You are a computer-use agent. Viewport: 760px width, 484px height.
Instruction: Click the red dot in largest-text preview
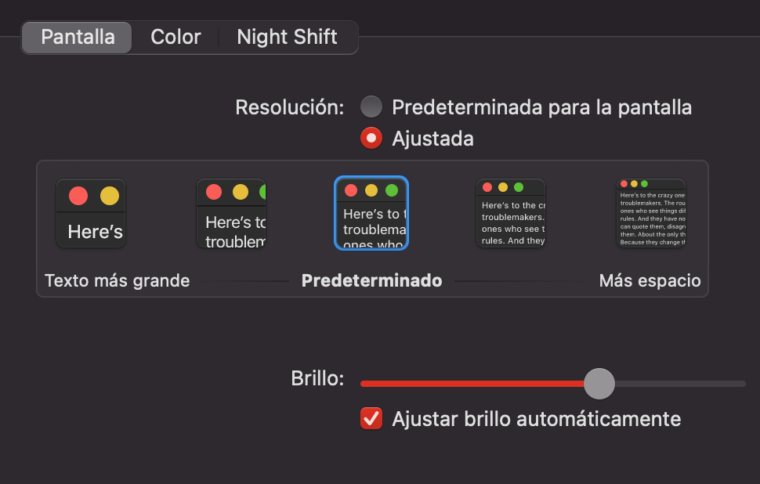point(78,196)
